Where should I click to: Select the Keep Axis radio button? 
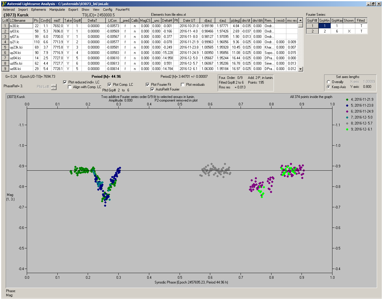point(329,87)
